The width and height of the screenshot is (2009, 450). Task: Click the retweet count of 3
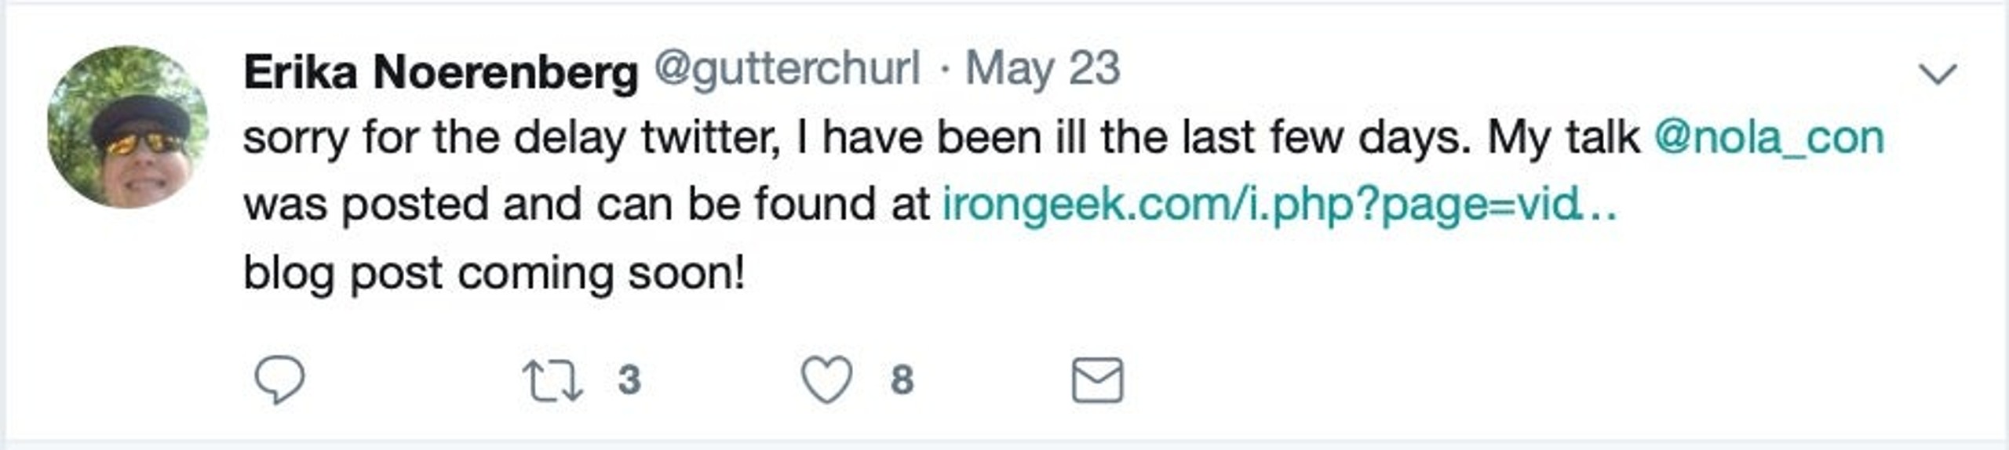(x=629, y=380)
